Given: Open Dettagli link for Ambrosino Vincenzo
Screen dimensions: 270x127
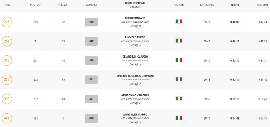Looking at the screenshot, I should [x=135, y=103].
